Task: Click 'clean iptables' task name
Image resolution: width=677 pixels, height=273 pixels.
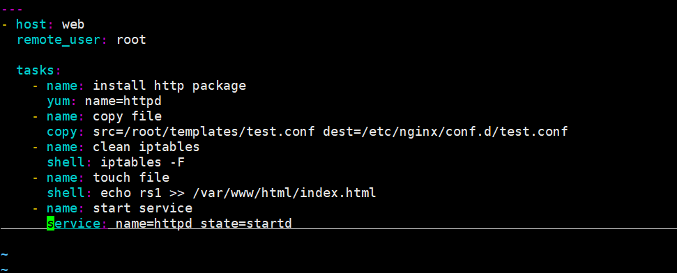Action: [x=146, y=147]
